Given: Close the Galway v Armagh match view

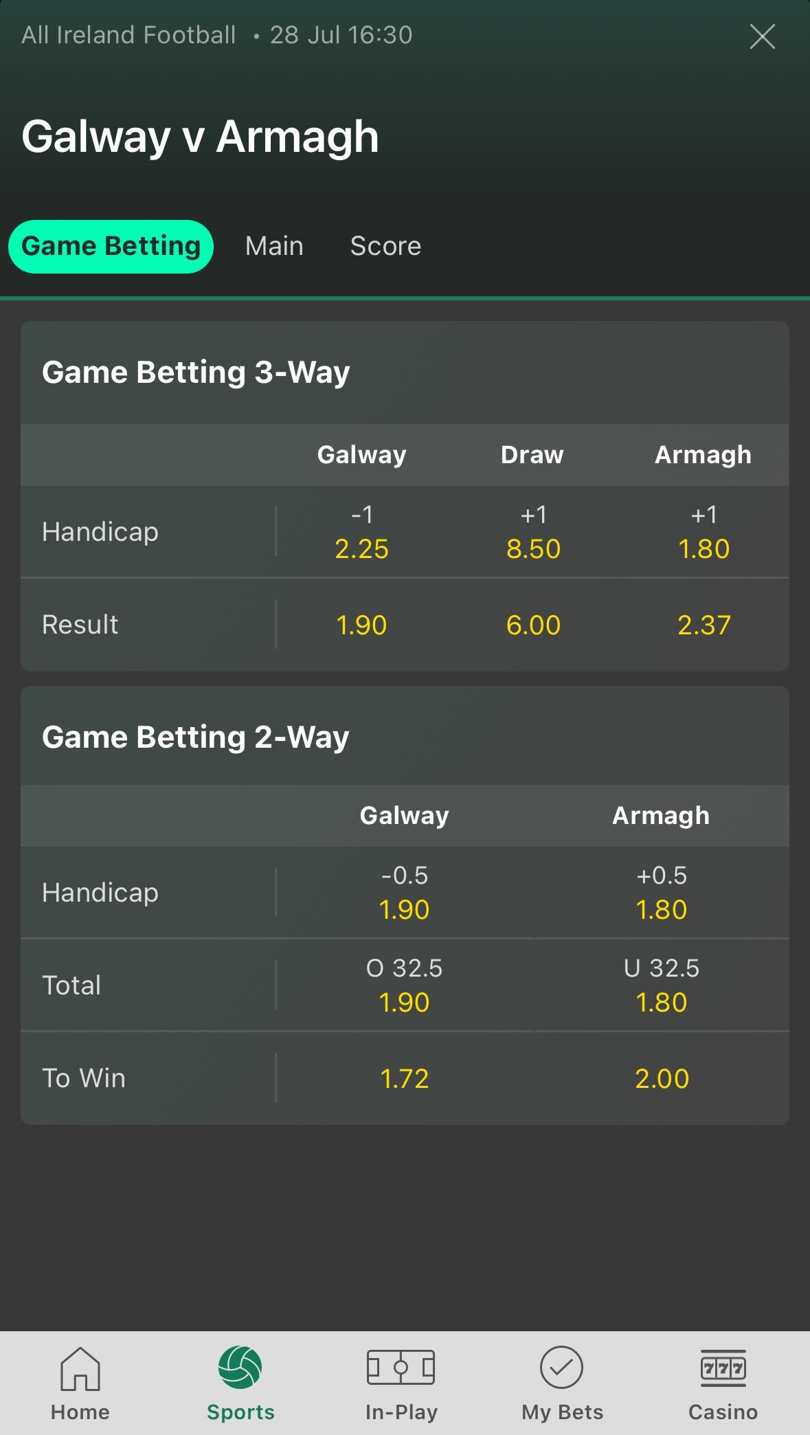Looking at the screenshot, I should 761,38.
